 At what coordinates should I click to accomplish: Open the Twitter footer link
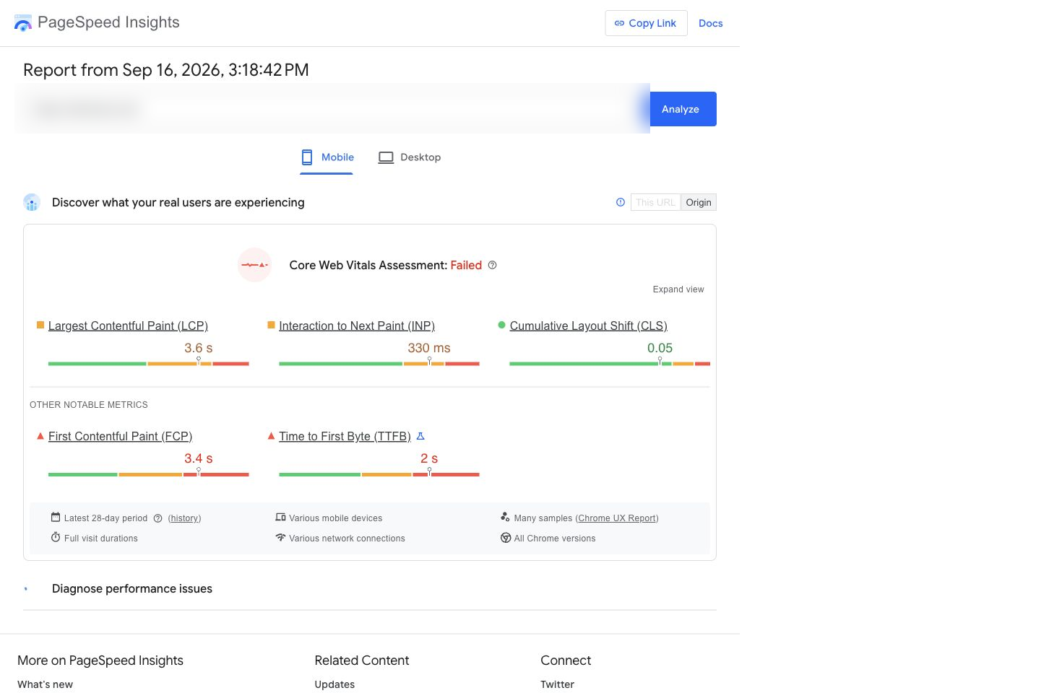click(557, 684)
